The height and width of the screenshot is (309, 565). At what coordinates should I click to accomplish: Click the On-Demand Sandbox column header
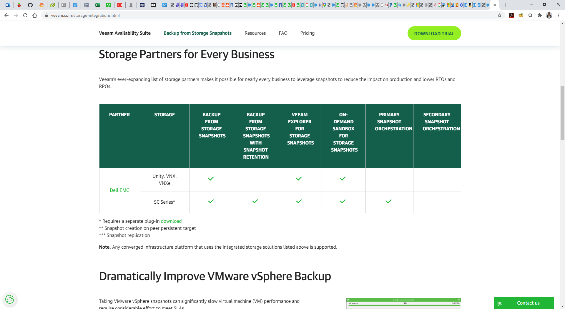[x=344, y=136]
